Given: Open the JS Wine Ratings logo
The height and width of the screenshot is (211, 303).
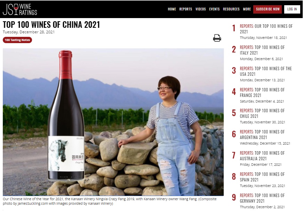Looking at the screenshot, I should 20,9.
